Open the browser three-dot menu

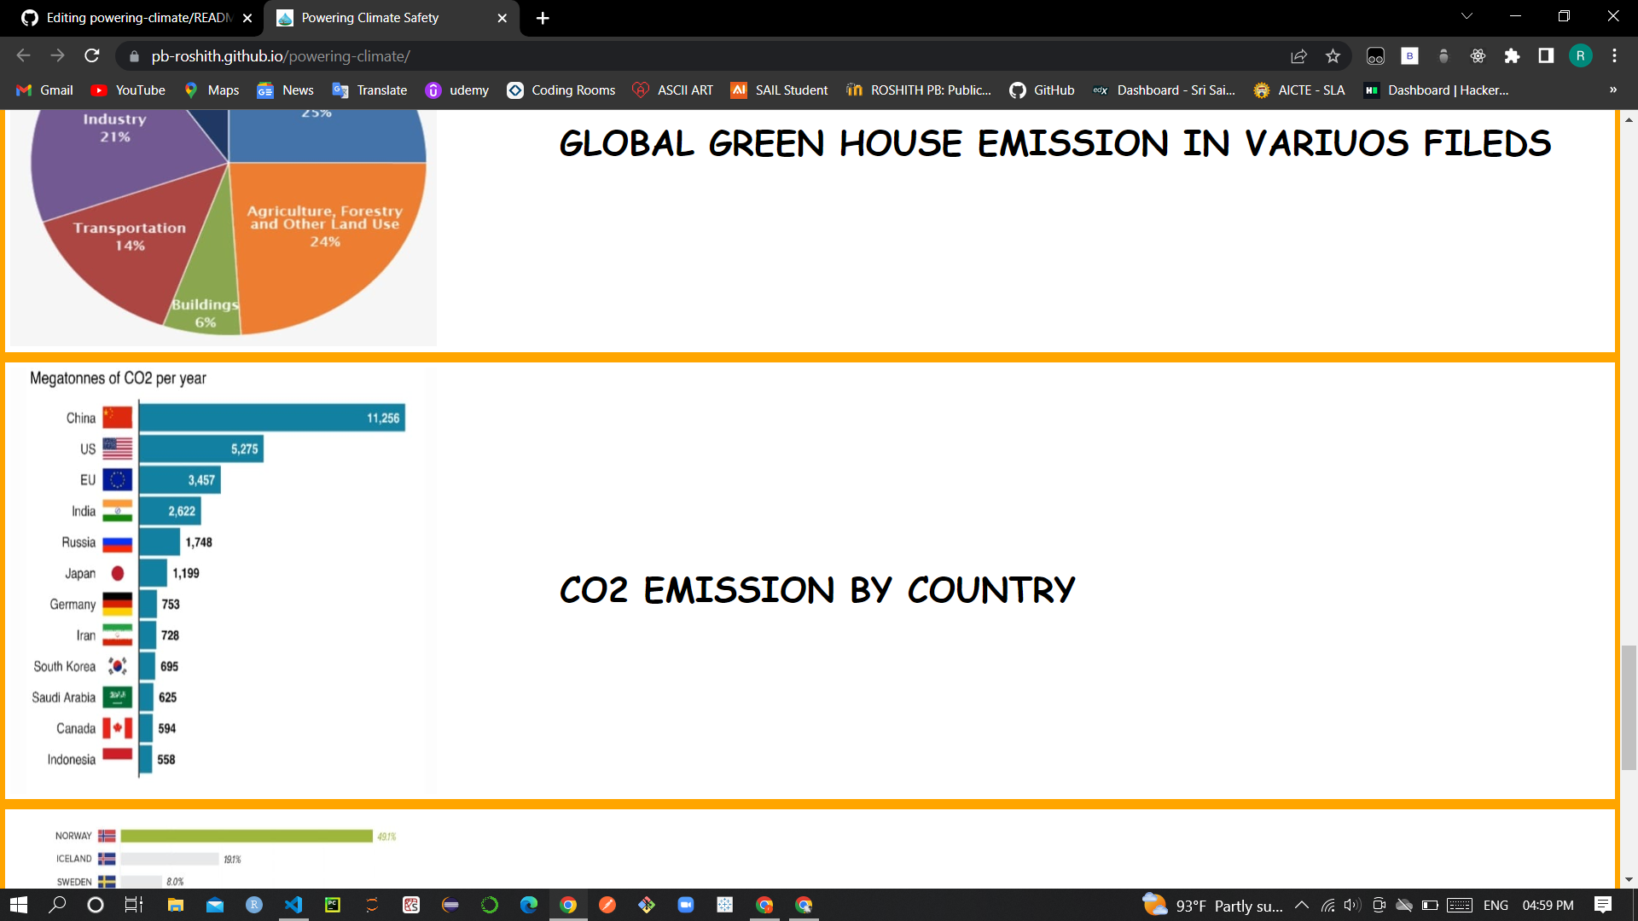(x=1614, y=56)
